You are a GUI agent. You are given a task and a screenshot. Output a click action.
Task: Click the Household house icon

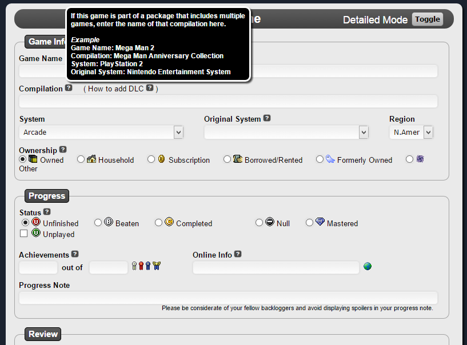coord(91,159)
